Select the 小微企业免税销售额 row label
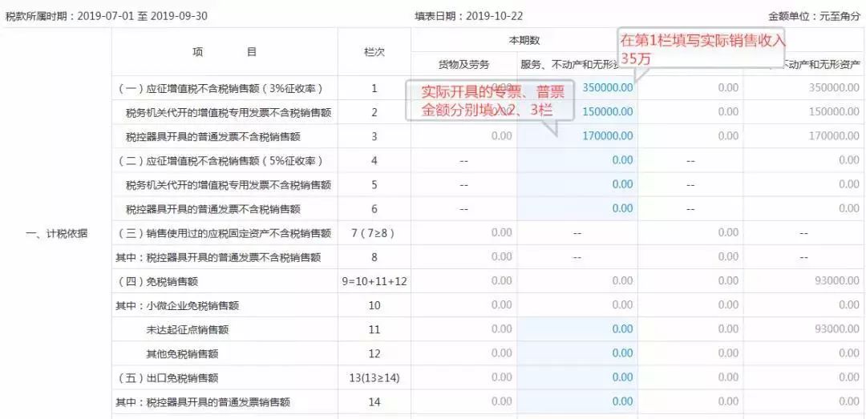 click(177, 306)
